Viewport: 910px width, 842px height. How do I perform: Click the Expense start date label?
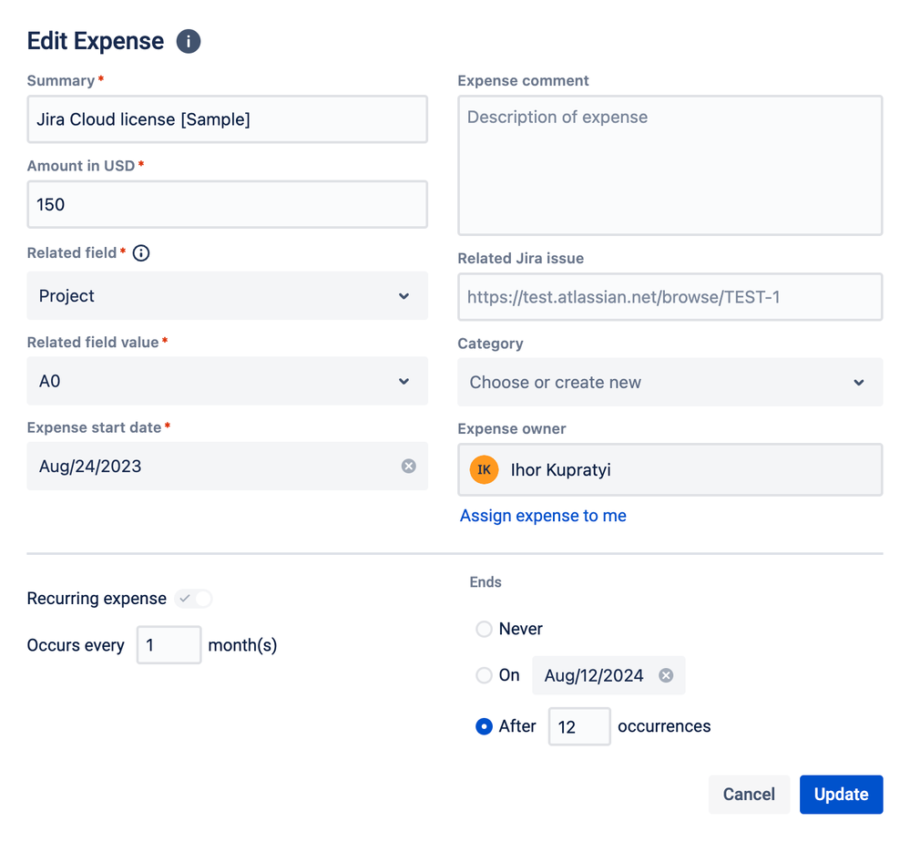pos(94,427)
